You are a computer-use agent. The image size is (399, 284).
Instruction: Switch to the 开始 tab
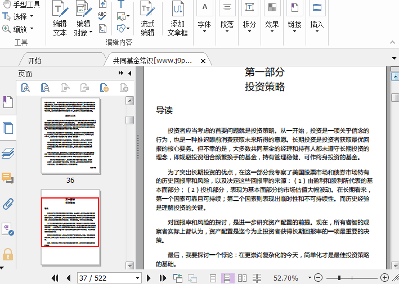[x=34, y=61]
